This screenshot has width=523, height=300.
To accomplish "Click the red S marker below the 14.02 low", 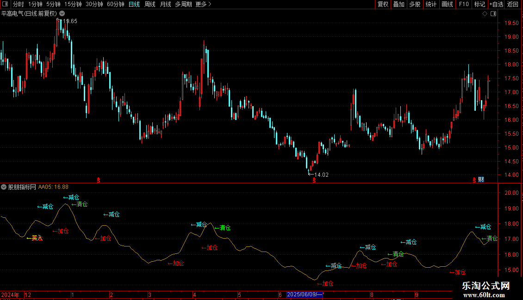I will coord(314,180).
